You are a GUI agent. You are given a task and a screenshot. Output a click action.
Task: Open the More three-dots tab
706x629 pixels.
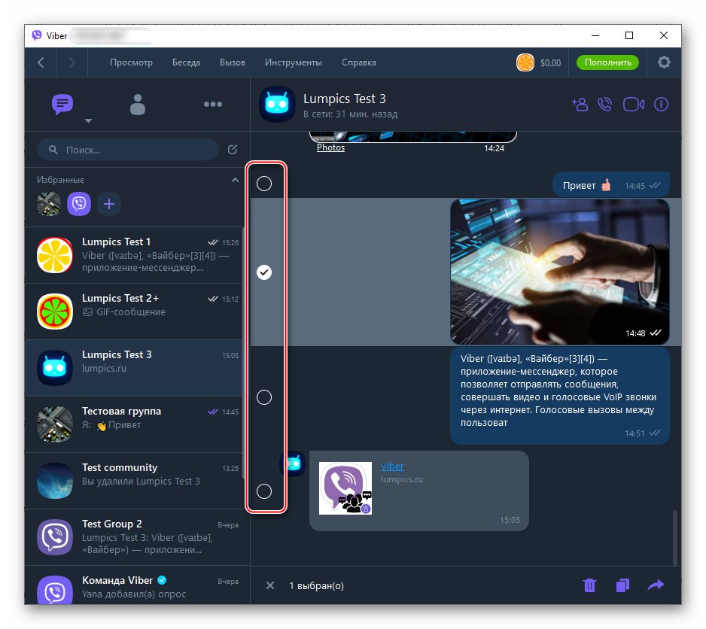pyautogui.click(x=212, y=104)
